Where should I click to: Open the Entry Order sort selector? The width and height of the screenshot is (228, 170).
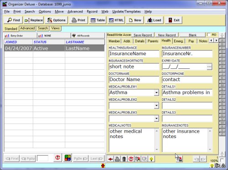coord(20,36)
